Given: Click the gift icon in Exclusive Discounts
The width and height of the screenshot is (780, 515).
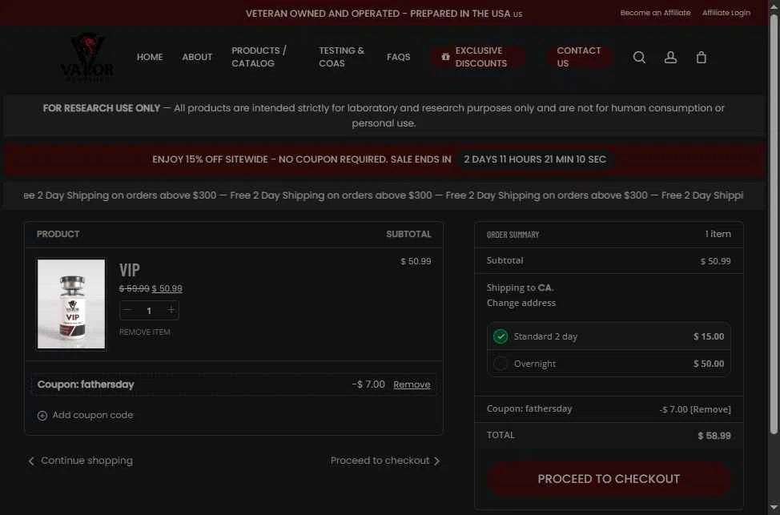Looking at the screenshot, I should pyautogui.click(x=446, y=57).
